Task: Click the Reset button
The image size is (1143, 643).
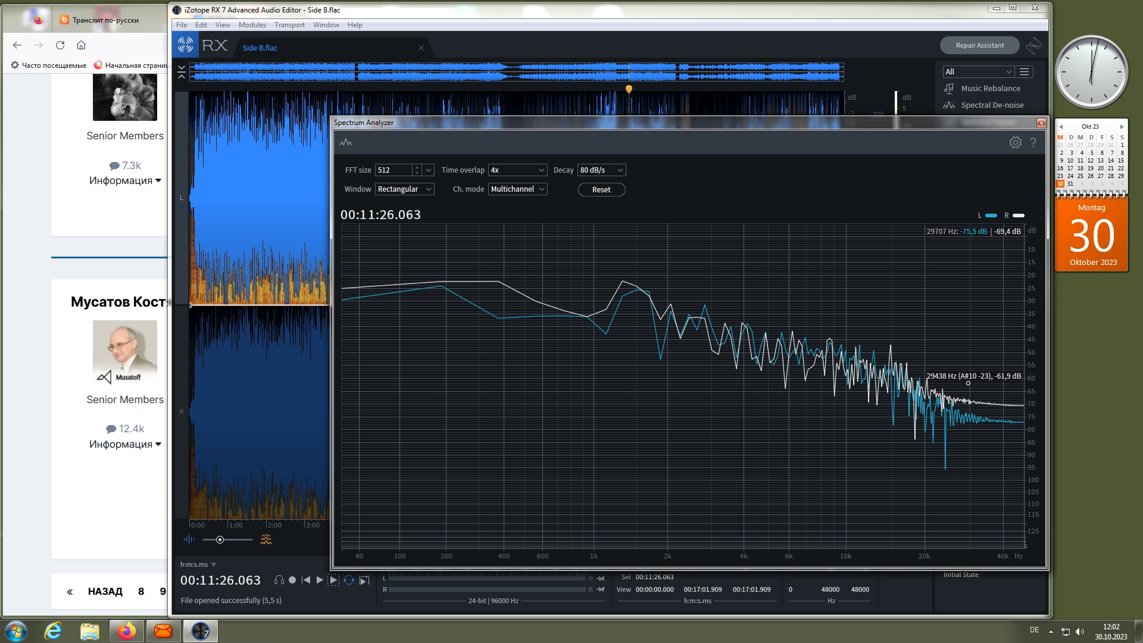Action: click(x=601, y=190)
